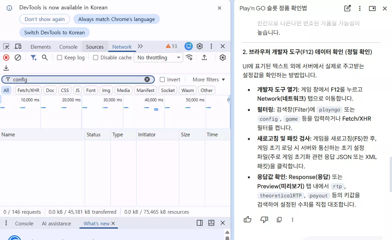The image size is (392, 240).
Task: Select the inspect element picker icon
Action: pos(6,46)
